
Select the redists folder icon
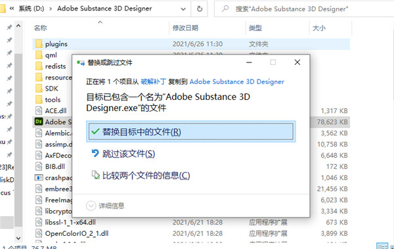pyautogui.click(x=39, y=66)
